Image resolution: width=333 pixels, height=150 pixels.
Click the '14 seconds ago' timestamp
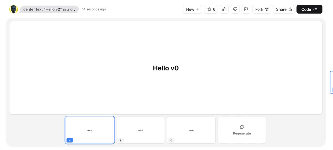(x=94, y=9)
